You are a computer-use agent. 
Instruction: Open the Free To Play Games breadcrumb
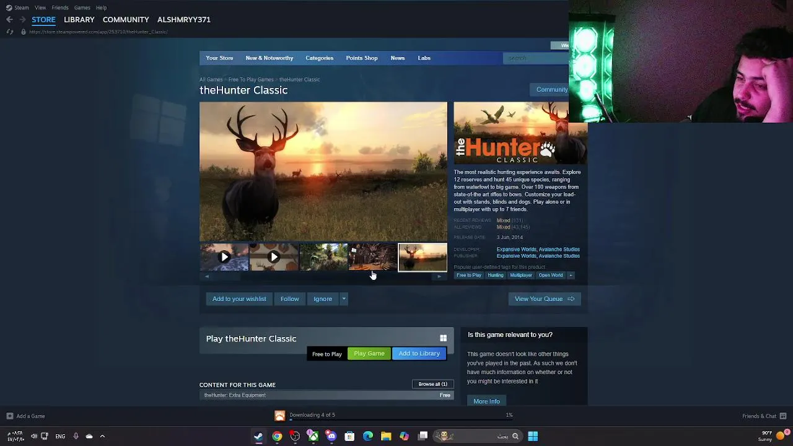tap(251, 79)
